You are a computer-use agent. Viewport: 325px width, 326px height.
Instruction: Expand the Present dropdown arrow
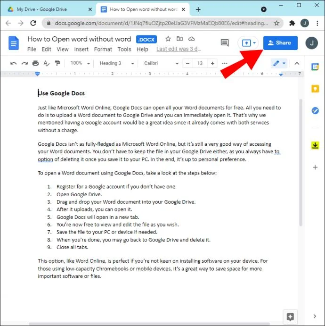pyautogui.click(x=254, y=43)
